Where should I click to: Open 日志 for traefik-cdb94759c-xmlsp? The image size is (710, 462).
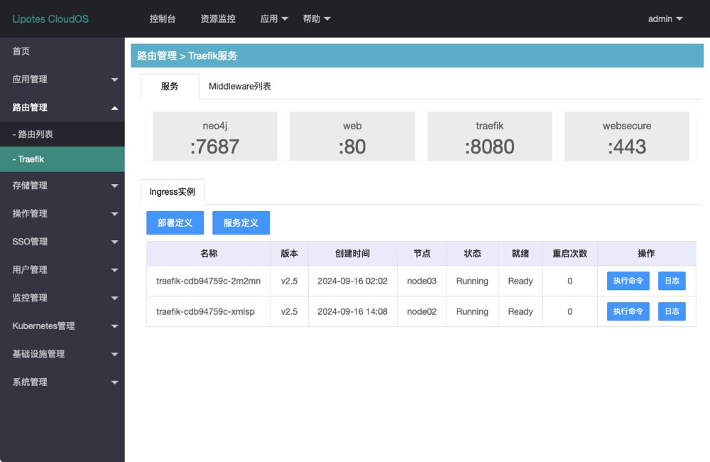pyautogui.click(x=672, y=311)
